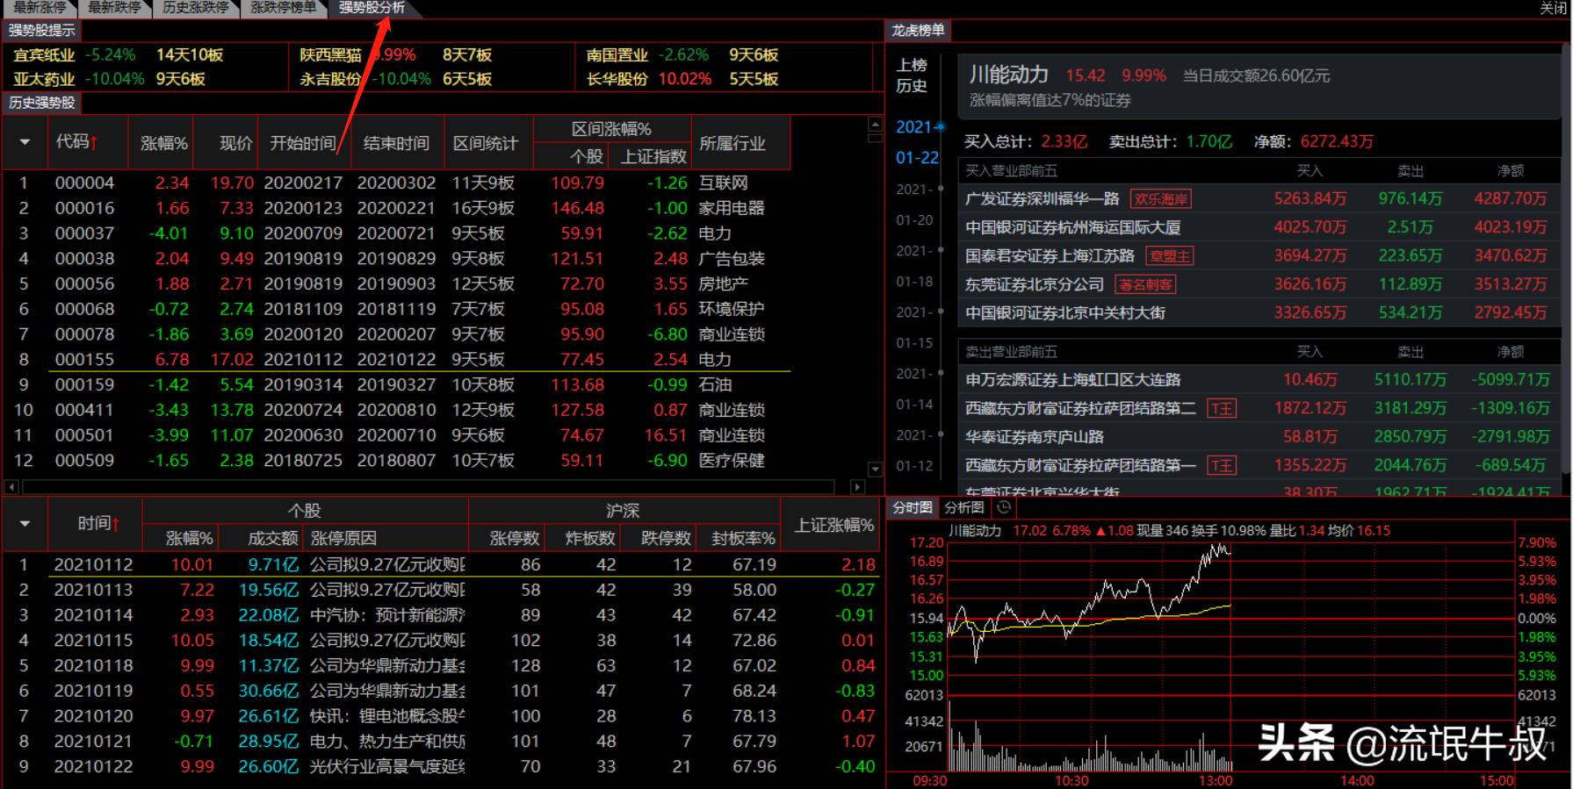Select the 强势股分析 tab
1573x789 pixels.
pos(372,8)
